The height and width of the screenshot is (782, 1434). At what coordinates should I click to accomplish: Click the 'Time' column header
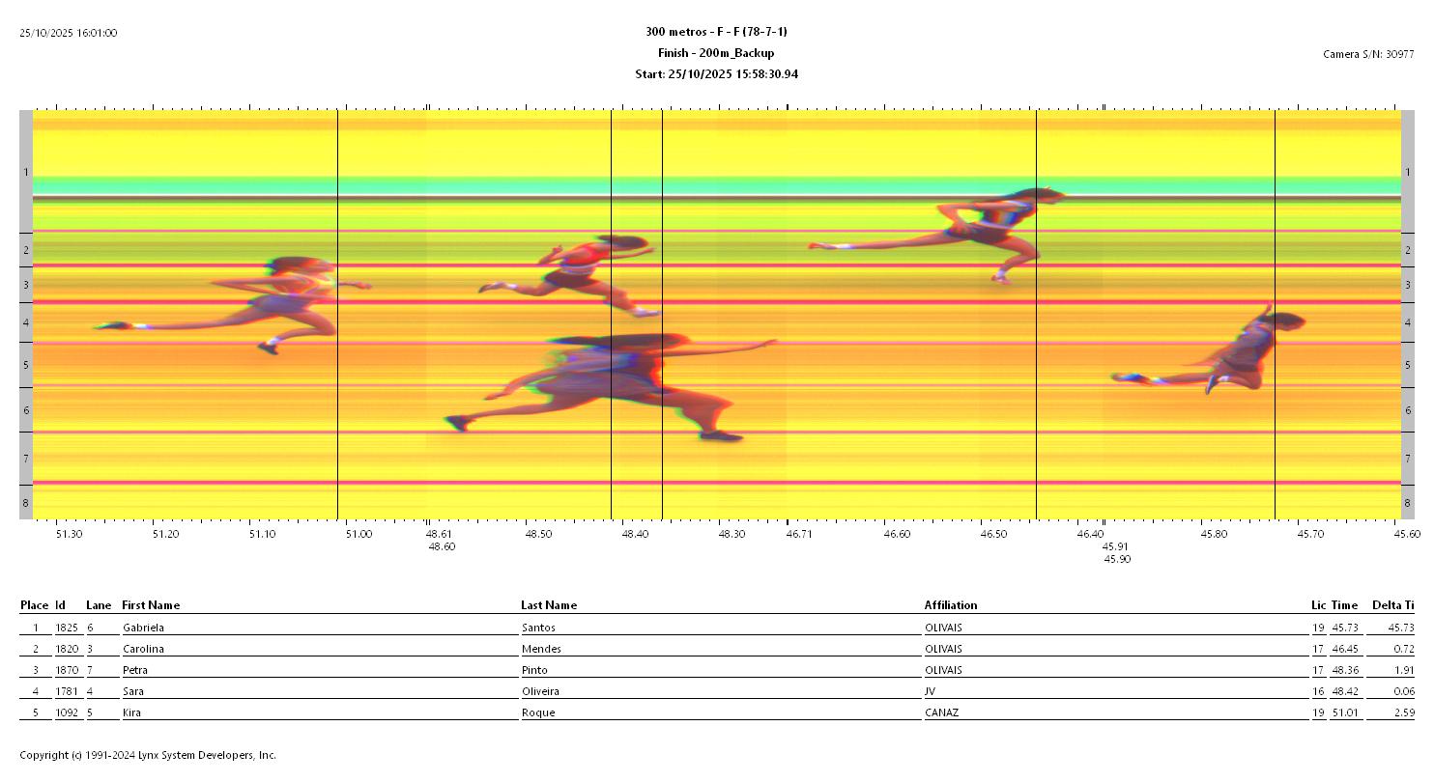pyautogui.click(x=1344, y=605)
